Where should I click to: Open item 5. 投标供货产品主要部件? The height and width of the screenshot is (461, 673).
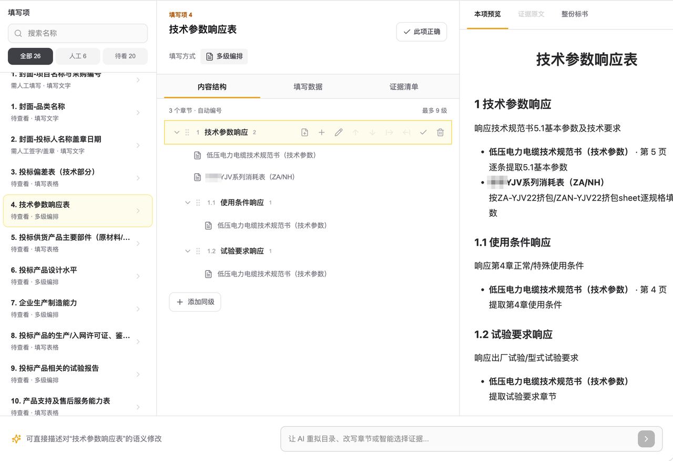point(78,243)
